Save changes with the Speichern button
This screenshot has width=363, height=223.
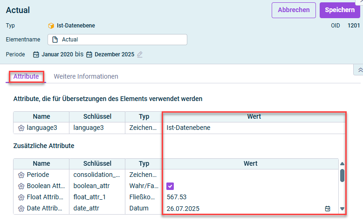[x=340, y=10]
